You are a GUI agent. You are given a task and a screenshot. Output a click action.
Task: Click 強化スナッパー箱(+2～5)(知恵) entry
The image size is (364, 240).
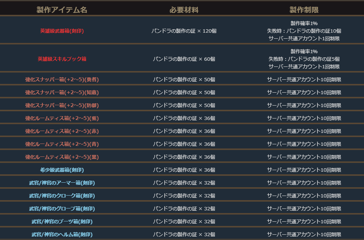(x=62, y=92)
